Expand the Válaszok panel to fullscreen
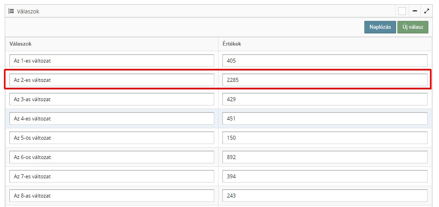 (426, 11)
